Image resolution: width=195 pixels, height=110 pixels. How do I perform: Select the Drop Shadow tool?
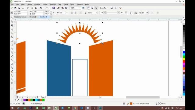[x=12, y=64]
